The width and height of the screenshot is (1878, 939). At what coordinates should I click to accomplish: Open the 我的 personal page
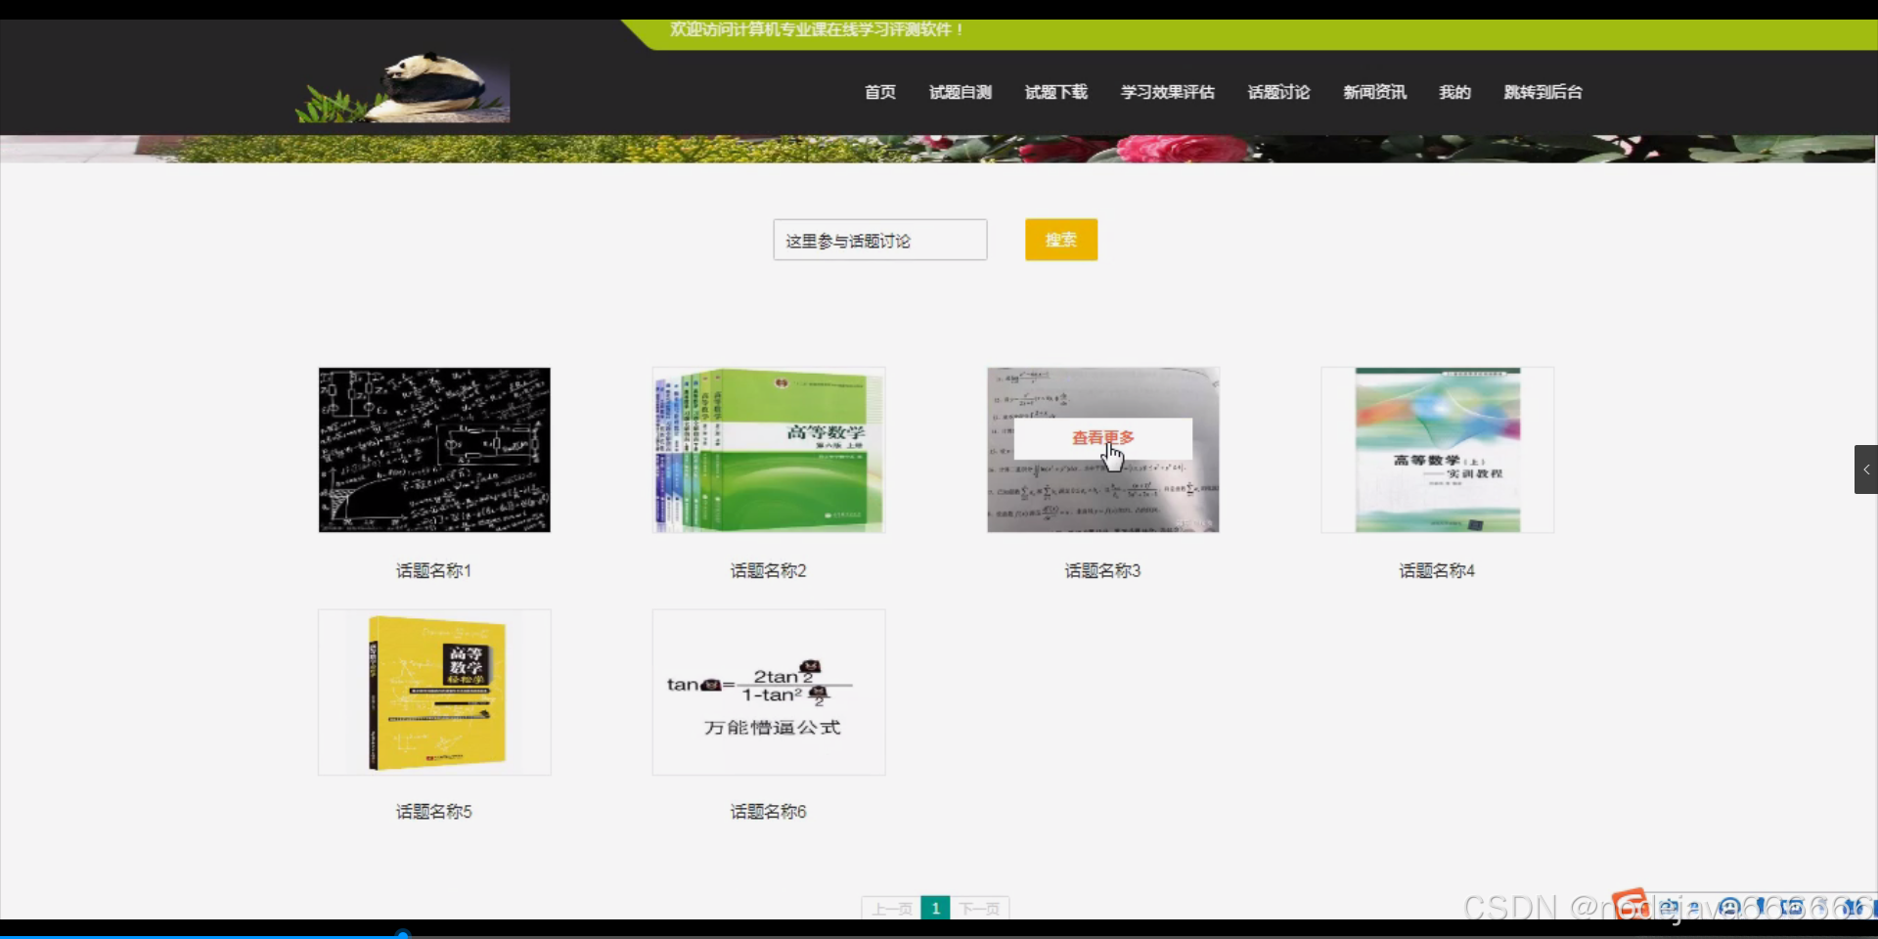[x=1454, y=92]
